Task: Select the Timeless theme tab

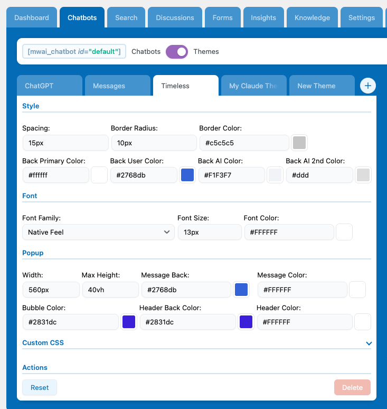Action: pos(186,86)
